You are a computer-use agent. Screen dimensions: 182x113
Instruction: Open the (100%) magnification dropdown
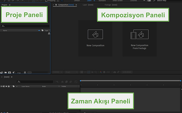point(58,72)
